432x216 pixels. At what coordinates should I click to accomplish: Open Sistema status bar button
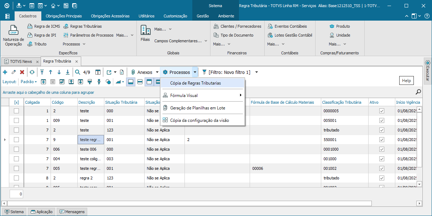point(14,212)
